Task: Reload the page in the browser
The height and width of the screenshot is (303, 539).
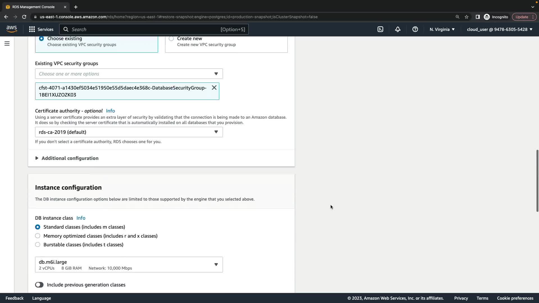Action: (24, 17)
